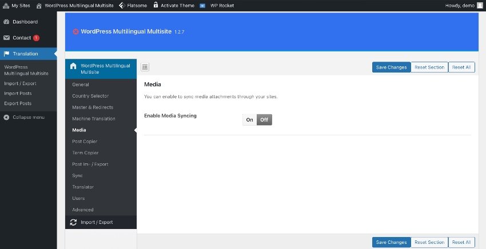486x249 pixels.
Task: Click the small blue admin bar icon
Action: click(202, 6)
